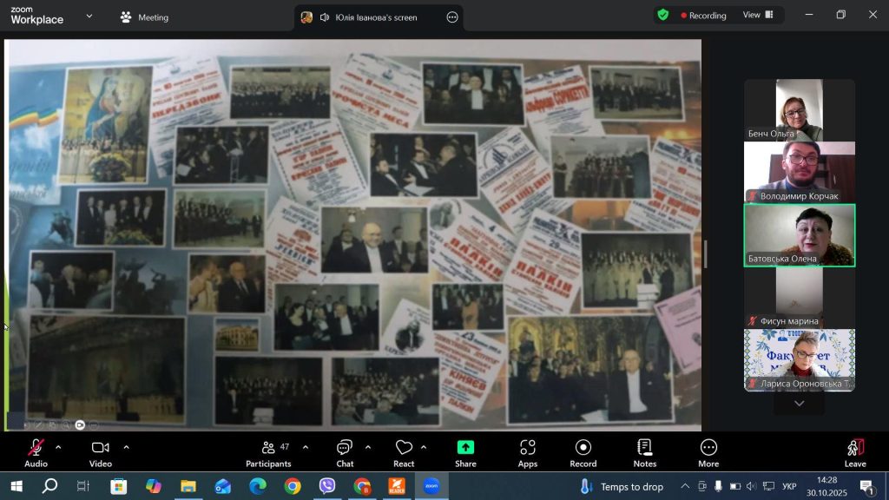This screenshot has height=500, width=889.
Task: Expand participants options arrow
Action: click(306, 447)
